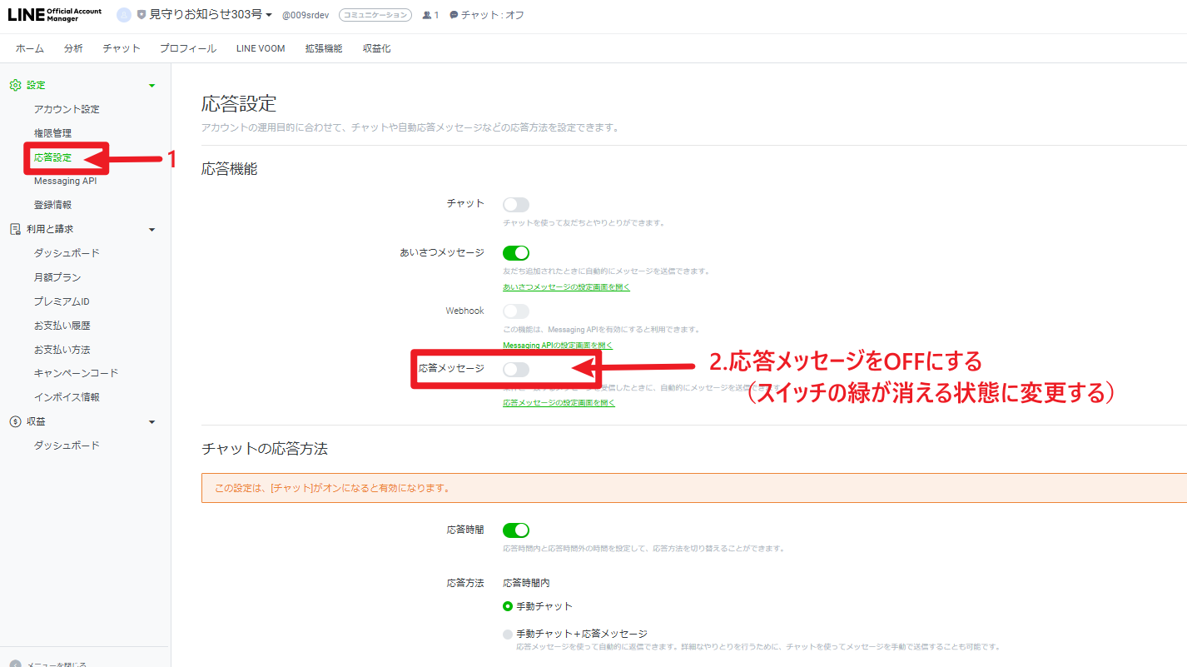Viewport: 1187px width, 667px height.
Task: Turn off the 応答時間 switch
Action: (x=516, y=530)
